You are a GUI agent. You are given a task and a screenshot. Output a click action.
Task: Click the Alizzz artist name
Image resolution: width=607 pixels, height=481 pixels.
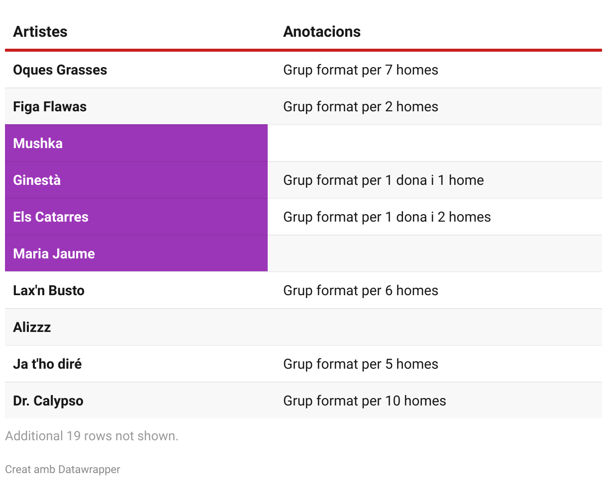point(32,327)
